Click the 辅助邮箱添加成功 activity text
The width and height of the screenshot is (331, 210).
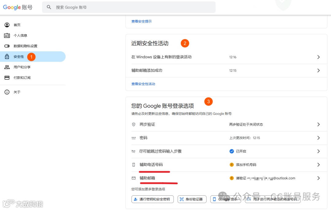pyautogui.click(x=147, y=71)
